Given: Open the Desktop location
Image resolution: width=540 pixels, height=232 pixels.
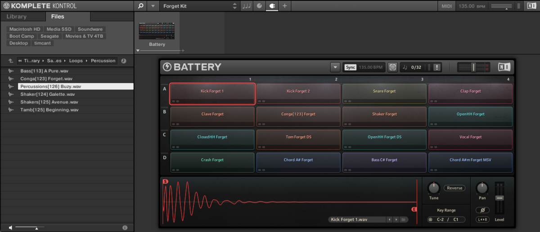Looking at the screenshot, I should coord(18,43).
